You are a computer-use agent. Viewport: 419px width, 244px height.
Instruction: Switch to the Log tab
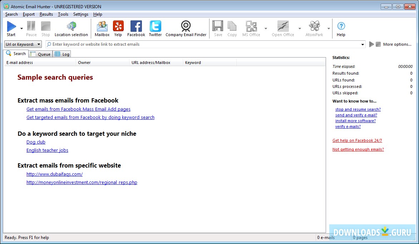pyautogui.click(x=62, y=54)
